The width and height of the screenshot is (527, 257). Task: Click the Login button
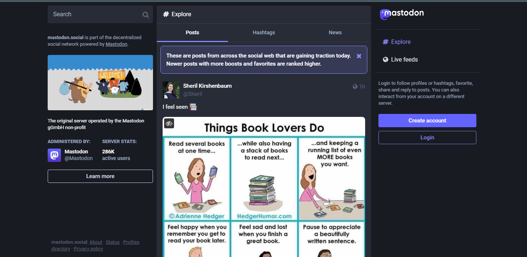(427, 138)
